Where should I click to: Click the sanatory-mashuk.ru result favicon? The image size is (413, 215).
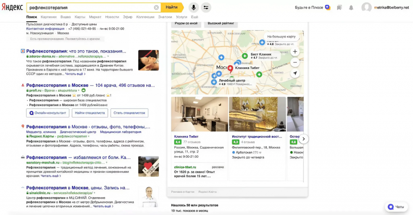pos(23,157)
